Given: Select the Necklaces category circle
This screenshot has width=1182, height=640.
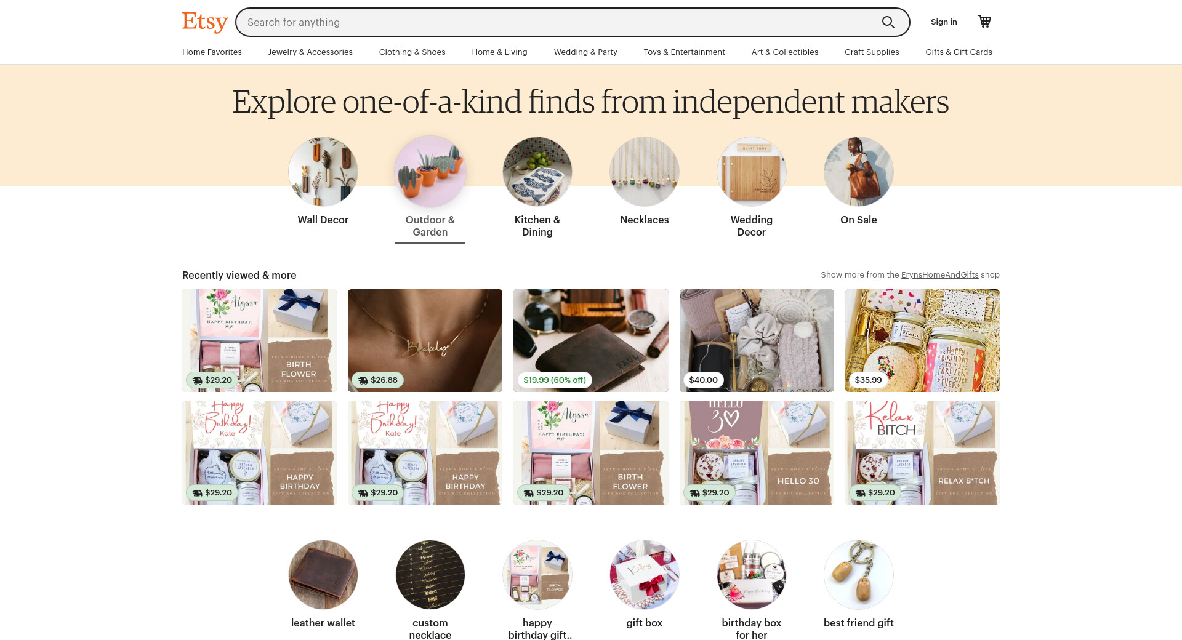Looking at the screenshot, I should pos(645,172).
